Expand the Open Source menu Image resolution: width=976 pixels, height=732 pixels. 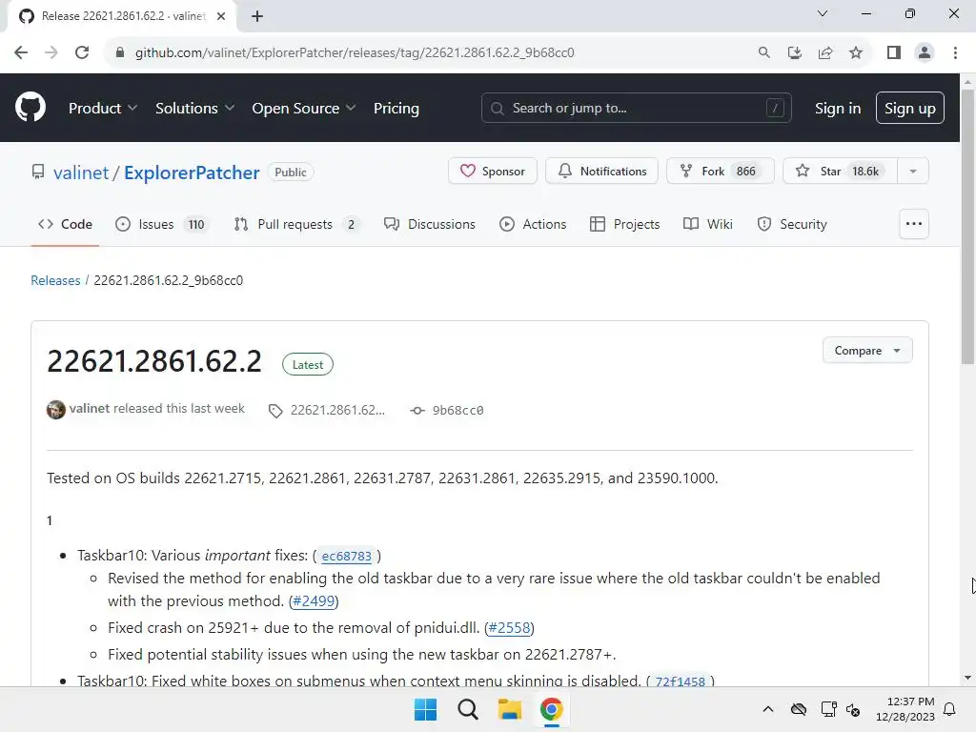coord(304,108)
